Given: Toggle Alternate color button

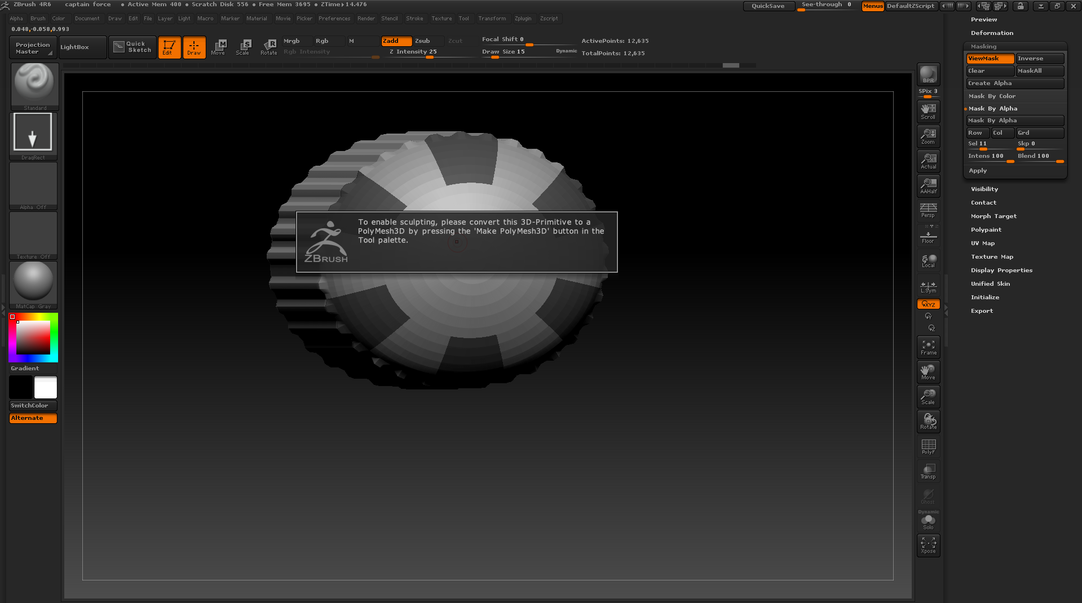Looking at the screenshot, I should pyautogui.click(x=33, y=418).
